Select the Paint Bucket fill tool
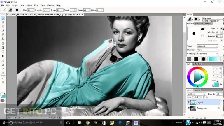Screen dimensions: 224x126 tap(3, 73)
